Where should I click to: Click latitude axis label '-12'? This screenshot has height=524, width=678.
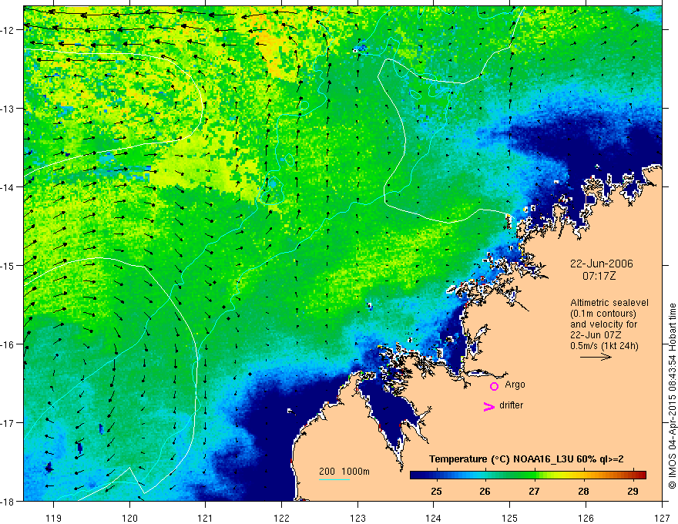8,30
